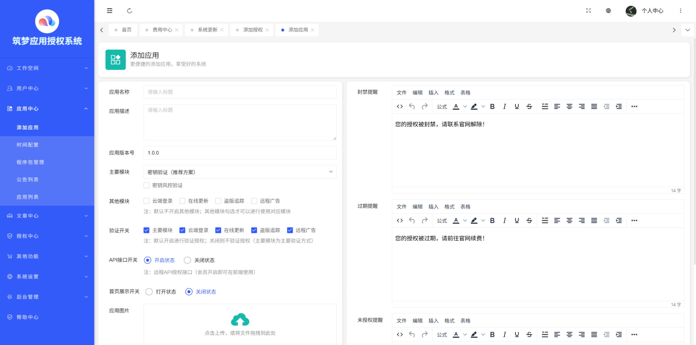Click source code icon in 过期提醒 editor

[400, 221]
